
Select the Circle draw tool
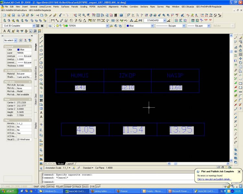click(x=41, y=63)
